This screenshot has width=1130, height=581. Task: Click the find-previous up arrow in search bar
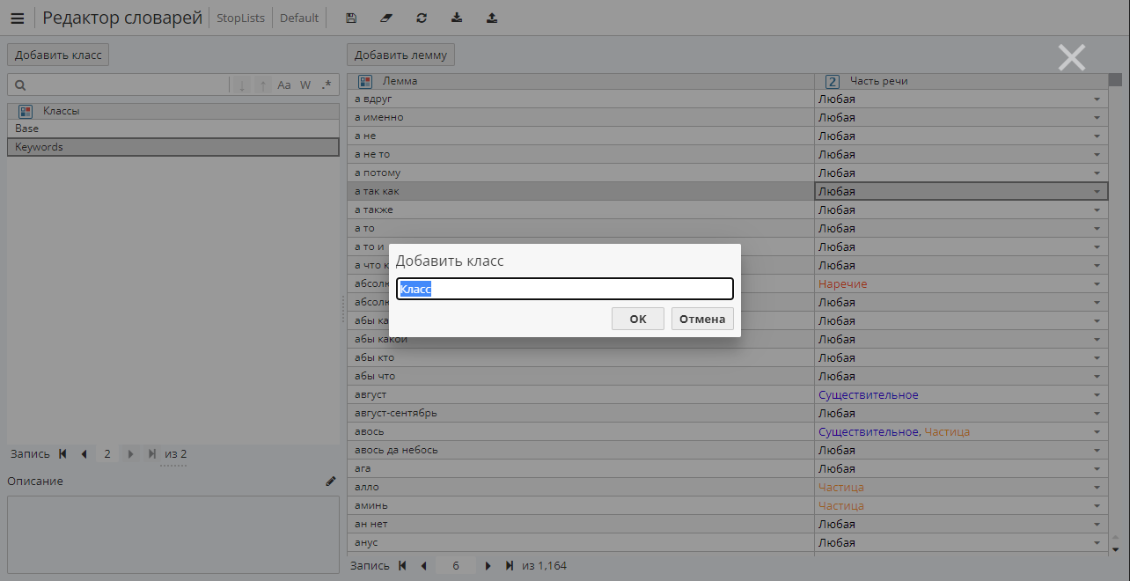tap(263, 85)
